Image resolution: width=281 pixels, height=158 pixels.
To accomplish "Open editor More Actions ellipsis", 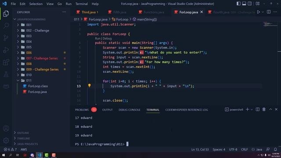I will 275,12.
